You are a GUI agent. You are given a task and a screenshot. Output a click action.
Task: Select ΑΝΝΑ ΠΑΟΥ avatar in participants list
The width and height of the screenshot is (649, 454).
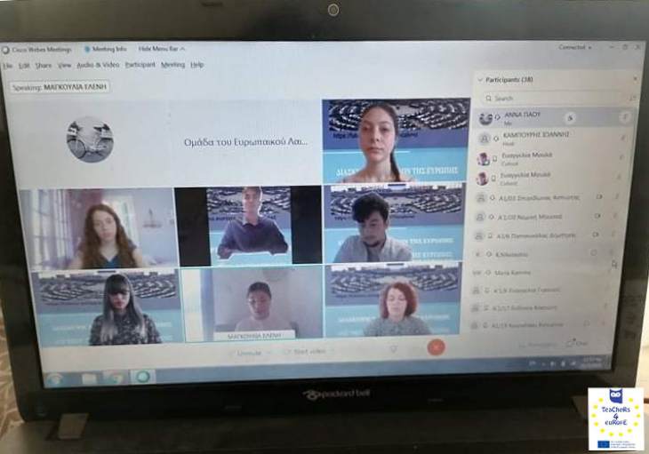pos(485,118)
